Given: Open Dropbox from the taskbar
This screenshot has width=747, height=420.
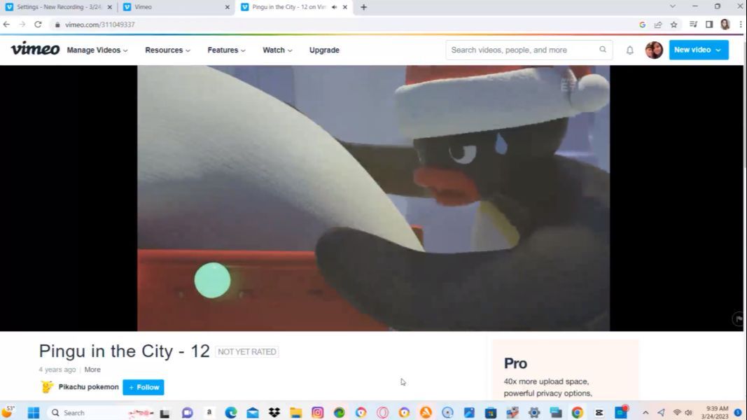Looking at the screenshot, I should [x=274, y=412].
